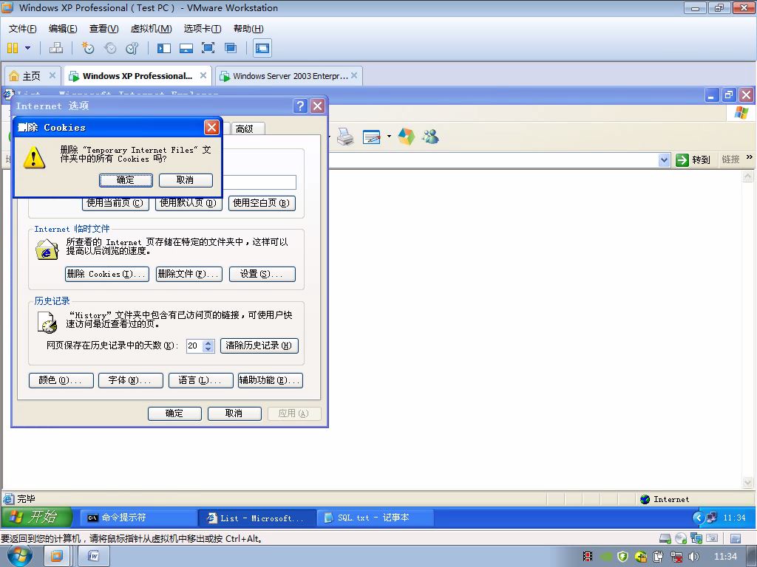Click the print icon in IE toolbar

pyautogui.click(x=344, y=137)
